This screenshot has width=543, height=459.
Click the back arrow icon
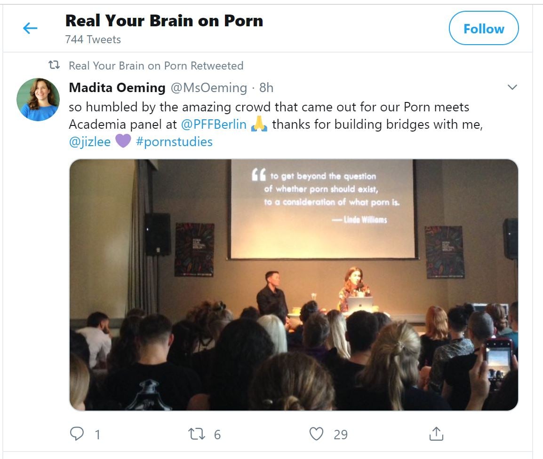coord(30,29)
